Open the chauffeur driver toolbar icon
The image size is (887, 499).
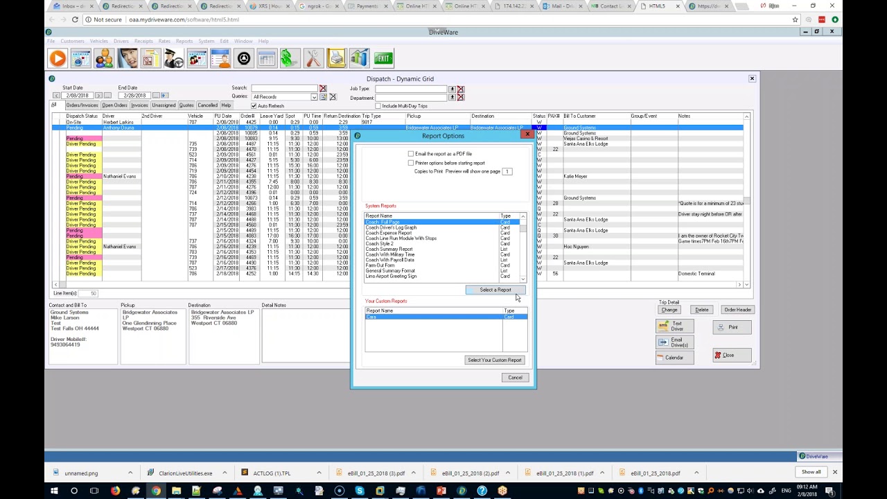coord(174,59)
